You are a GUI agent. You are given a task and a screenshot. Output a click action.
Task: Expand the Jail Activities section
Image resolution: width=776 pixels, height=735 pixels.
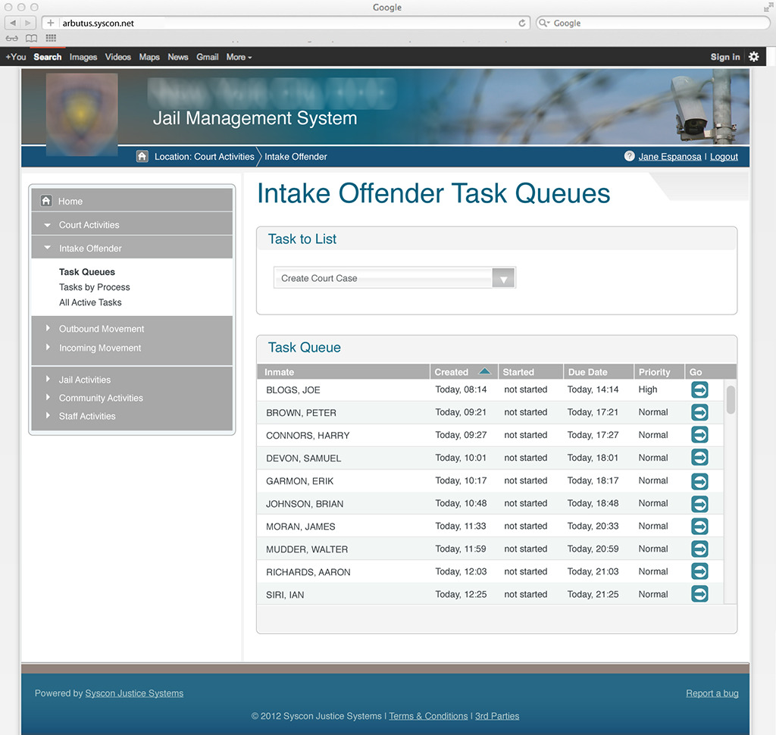pyautogui.click(x=85, y=380)
